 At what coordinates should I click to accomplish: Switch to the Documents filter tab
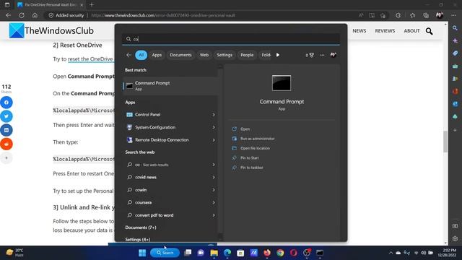click(180, 55)
